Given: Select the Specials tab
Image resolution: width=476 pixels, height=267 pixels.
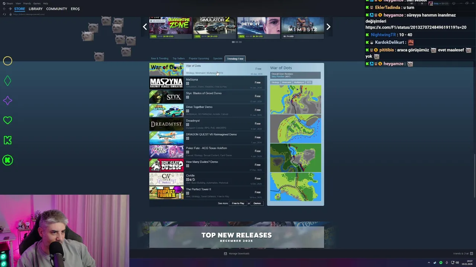Looking at the screenshot, I should [218, 59].
